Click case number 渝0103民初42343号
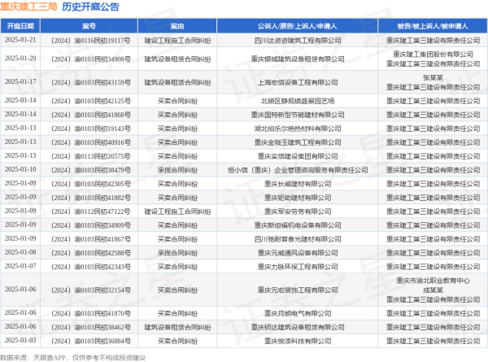This screenshot has width=488, height=362. 91,267
